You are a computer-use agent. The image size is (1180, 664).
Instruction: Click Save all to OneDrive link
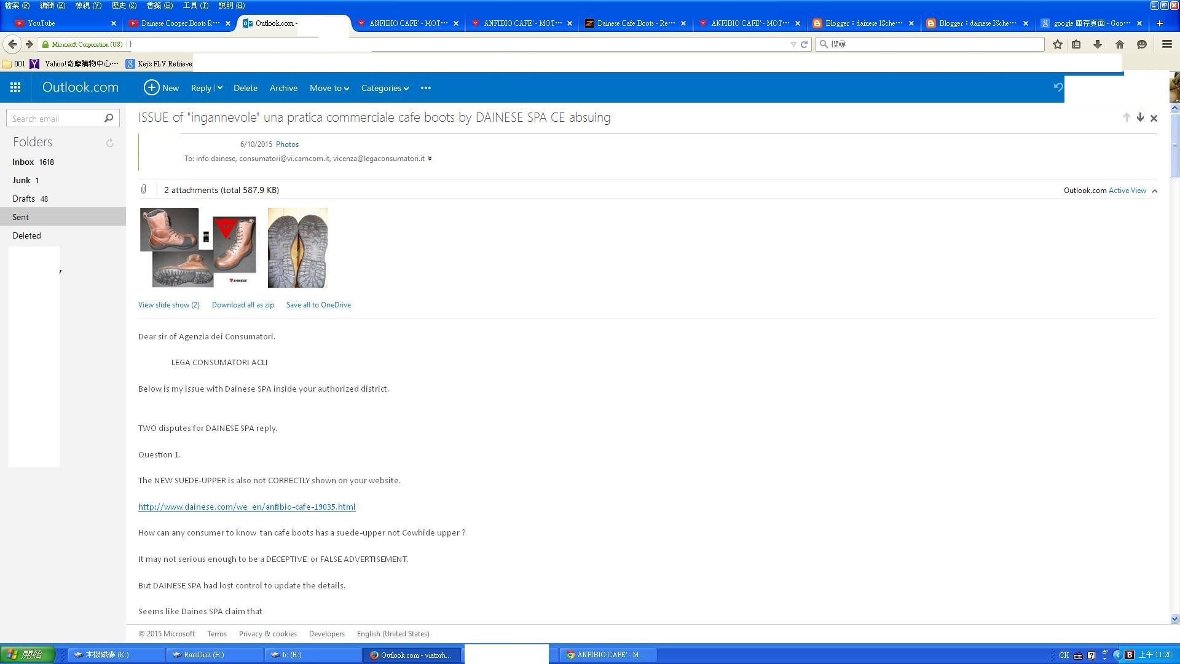click(318, 305)
